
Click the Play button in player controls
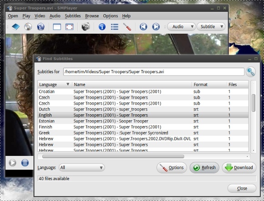(12, 163)
